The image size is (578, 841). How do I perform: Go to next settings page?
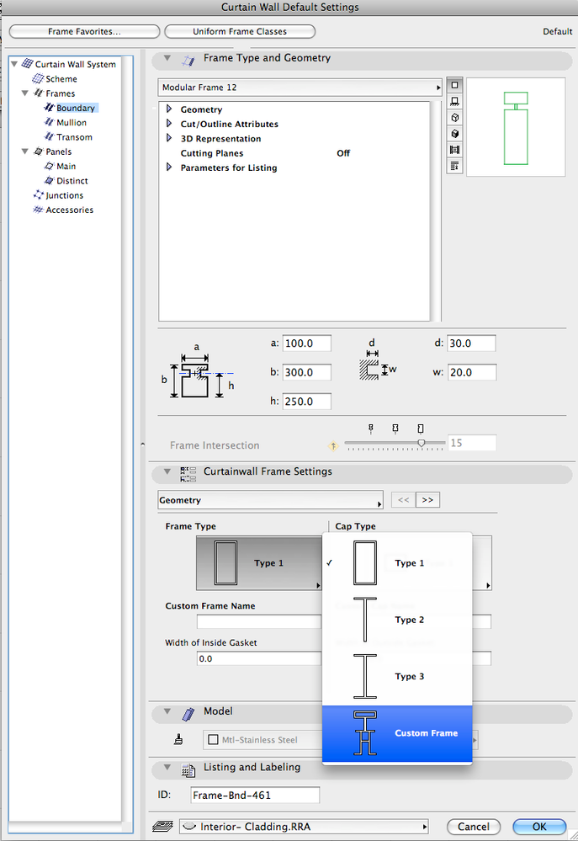(427, 500)
